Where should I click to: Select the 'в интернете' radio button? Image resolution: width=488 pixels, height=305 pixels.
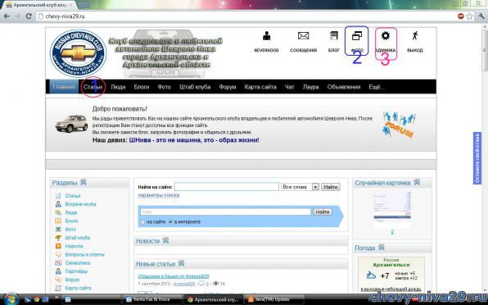(170, 222)
